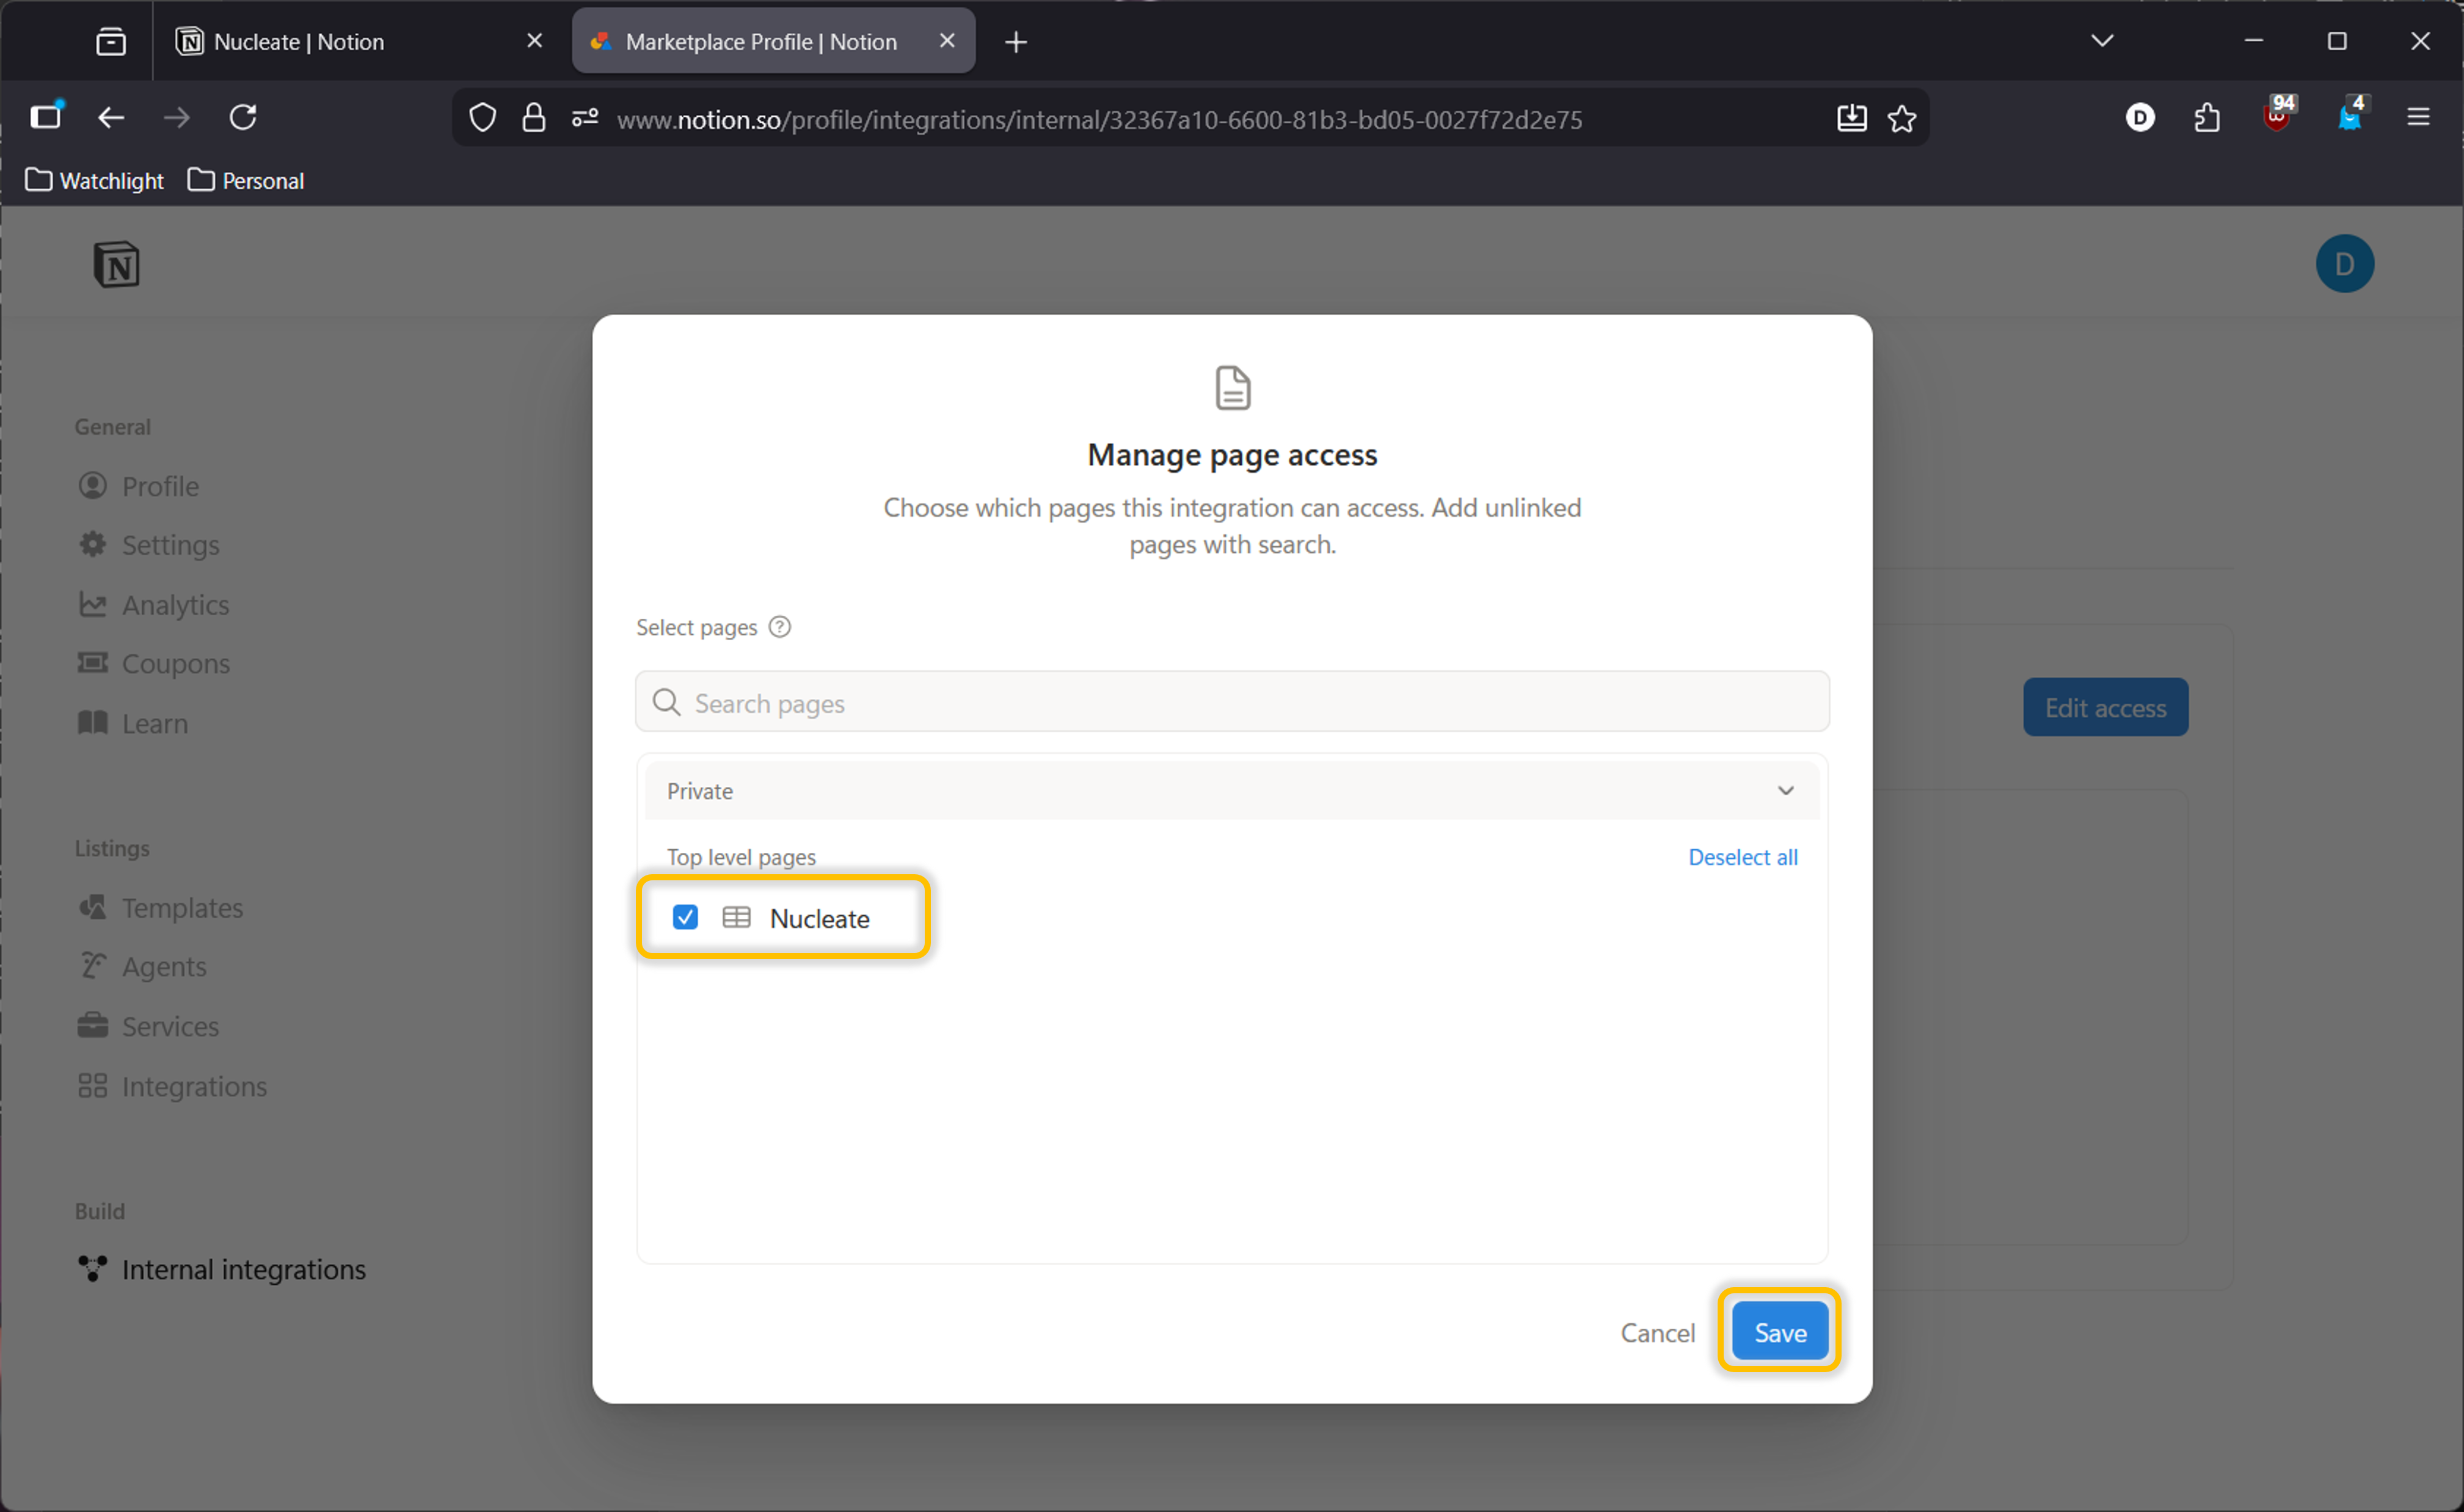This screenshot has height=1512, width=2464.
Task: Click the Search pages field
Action: coord(1232,703)
